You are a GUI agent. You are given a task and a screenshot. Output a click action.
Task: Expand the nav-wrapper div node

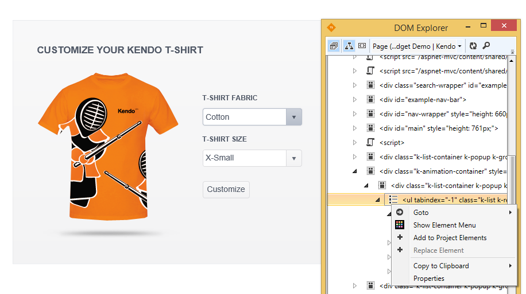coord(354,114)
